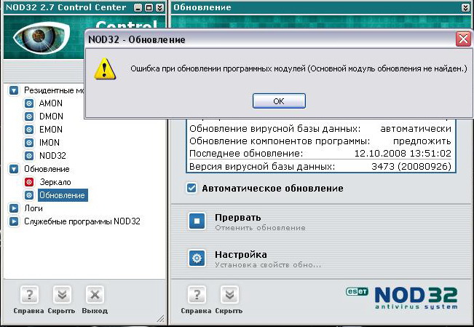Collapse the Резидентные модули tree section

click(15, 90)
